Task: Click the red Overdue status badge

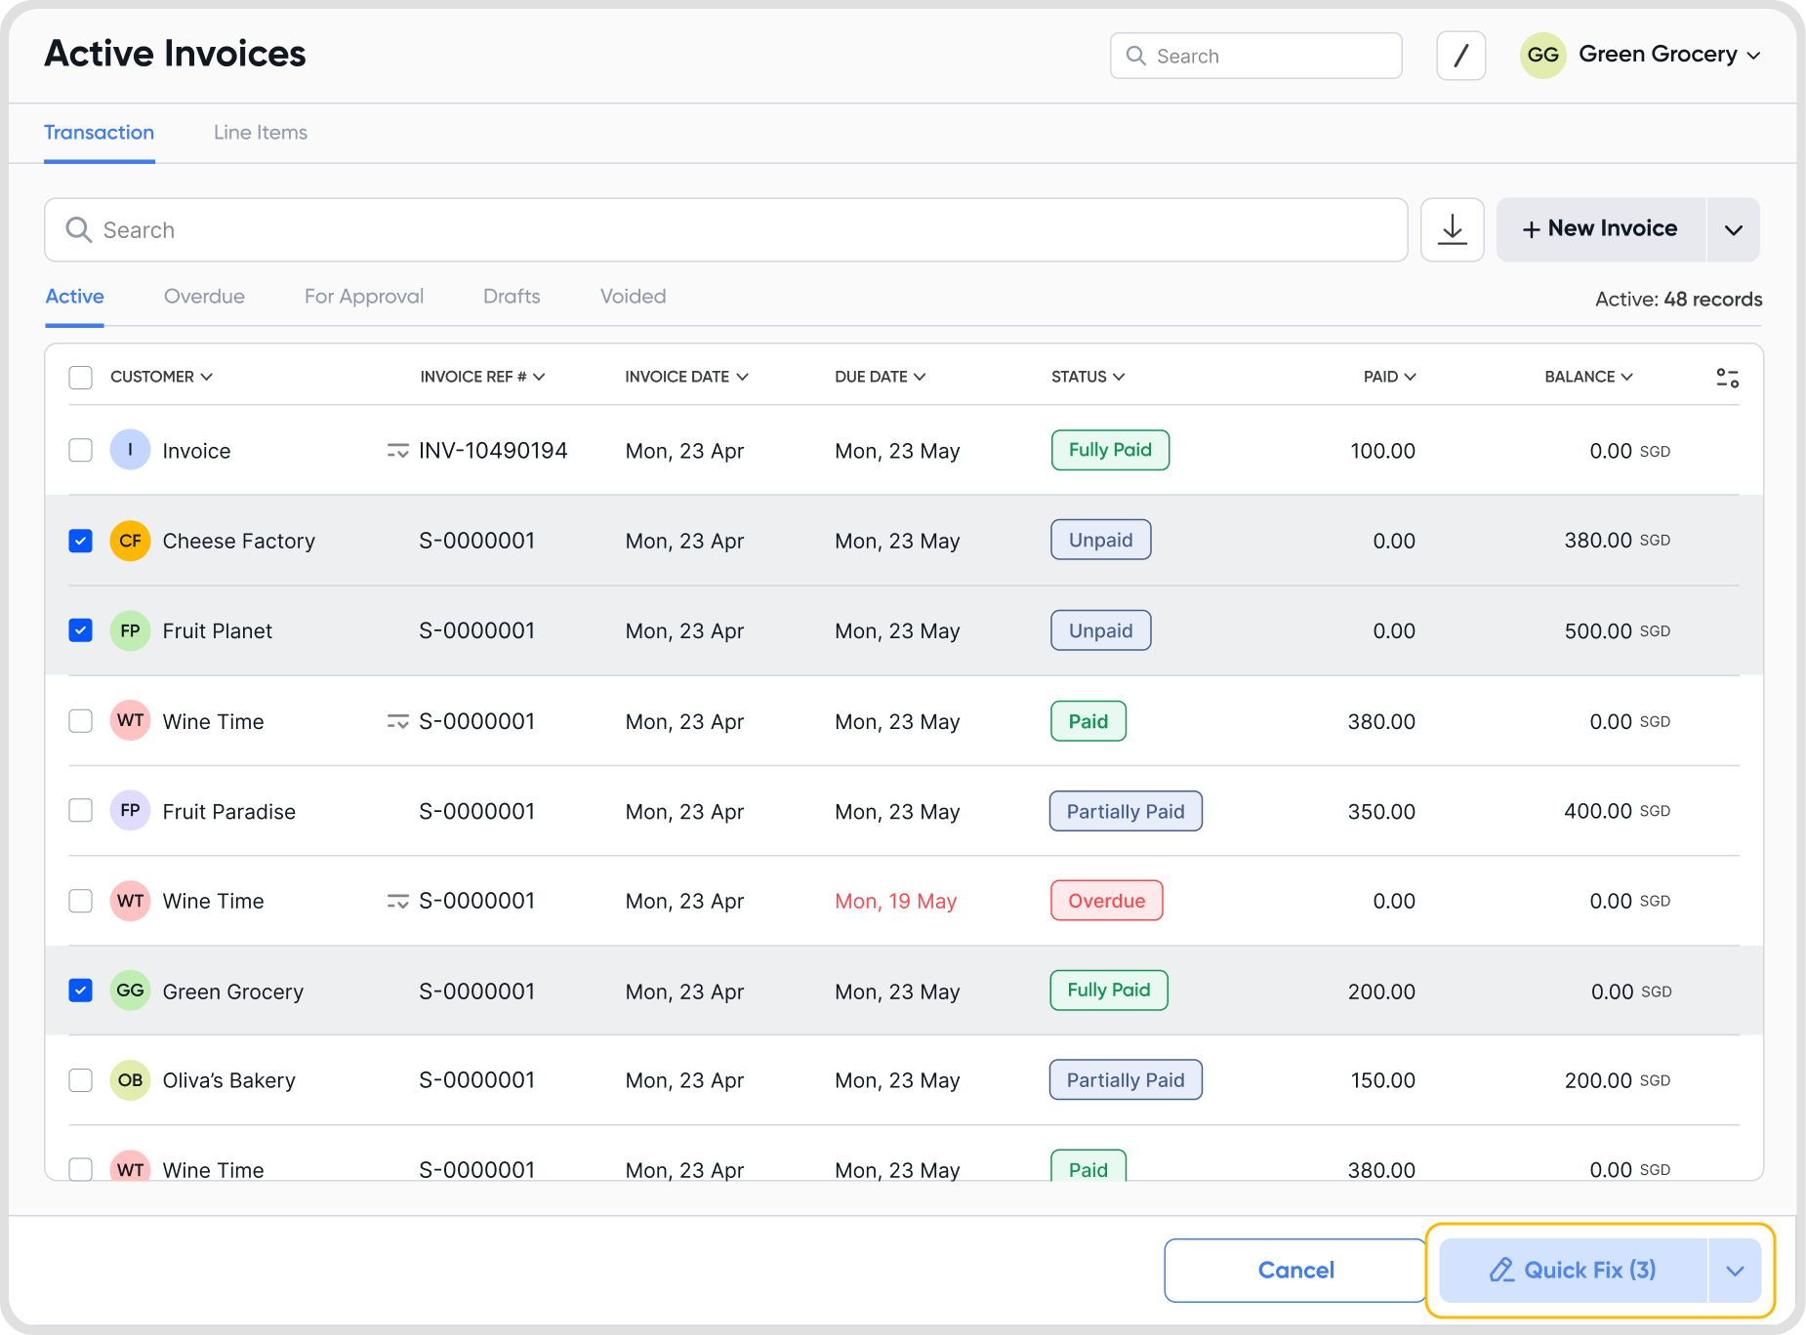Action: pyautogui.click(x=1106, y=901)
